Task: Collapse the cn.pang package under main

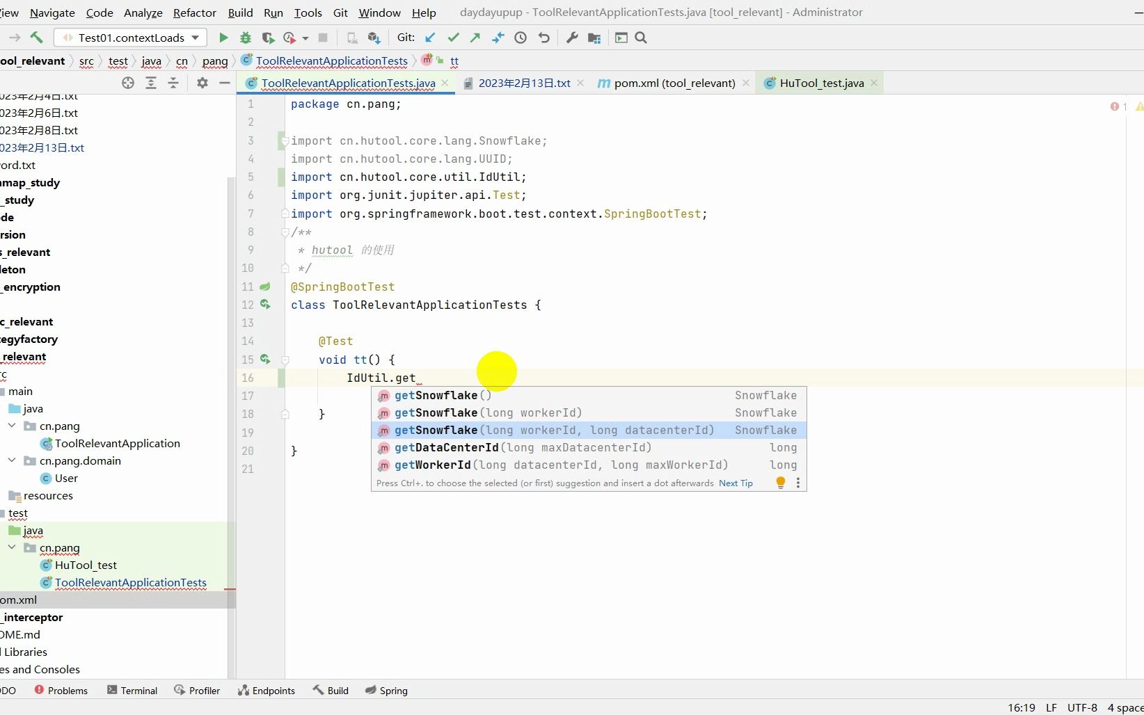Action: point(12,426)
